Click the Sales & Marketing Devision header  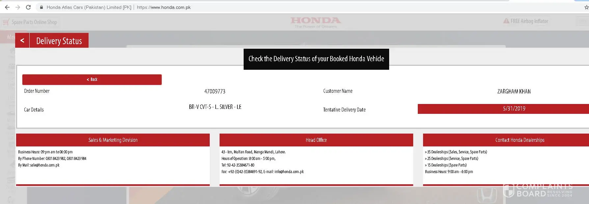click(113, 140)
